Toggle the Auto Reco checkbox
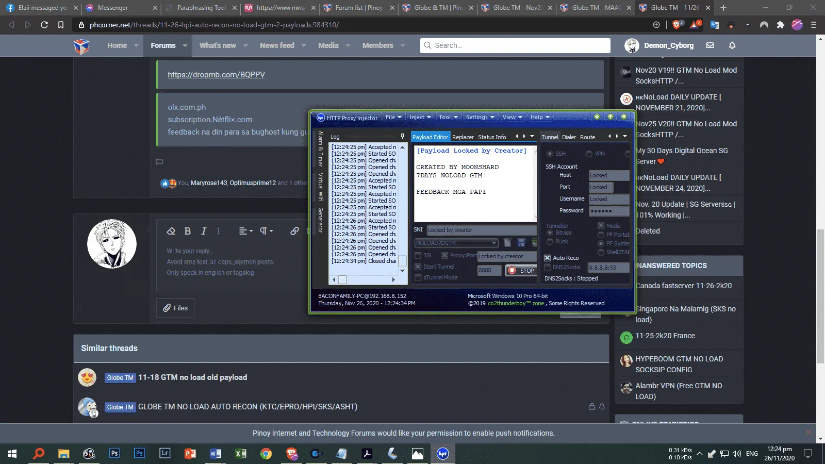 (x=548, y=258)
